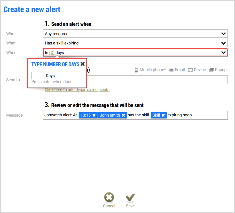The width and height of the screenshot is (235, 213).
Task: Click the Cancel cross icon
Action: tap(109, 197)
